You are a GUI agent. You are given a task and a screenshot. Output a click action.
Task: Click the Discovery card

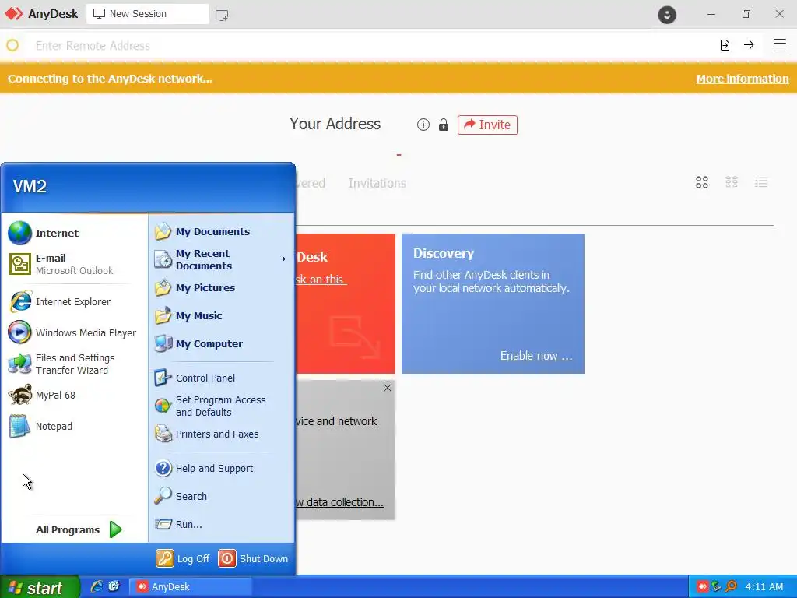[x=493, y=304]
